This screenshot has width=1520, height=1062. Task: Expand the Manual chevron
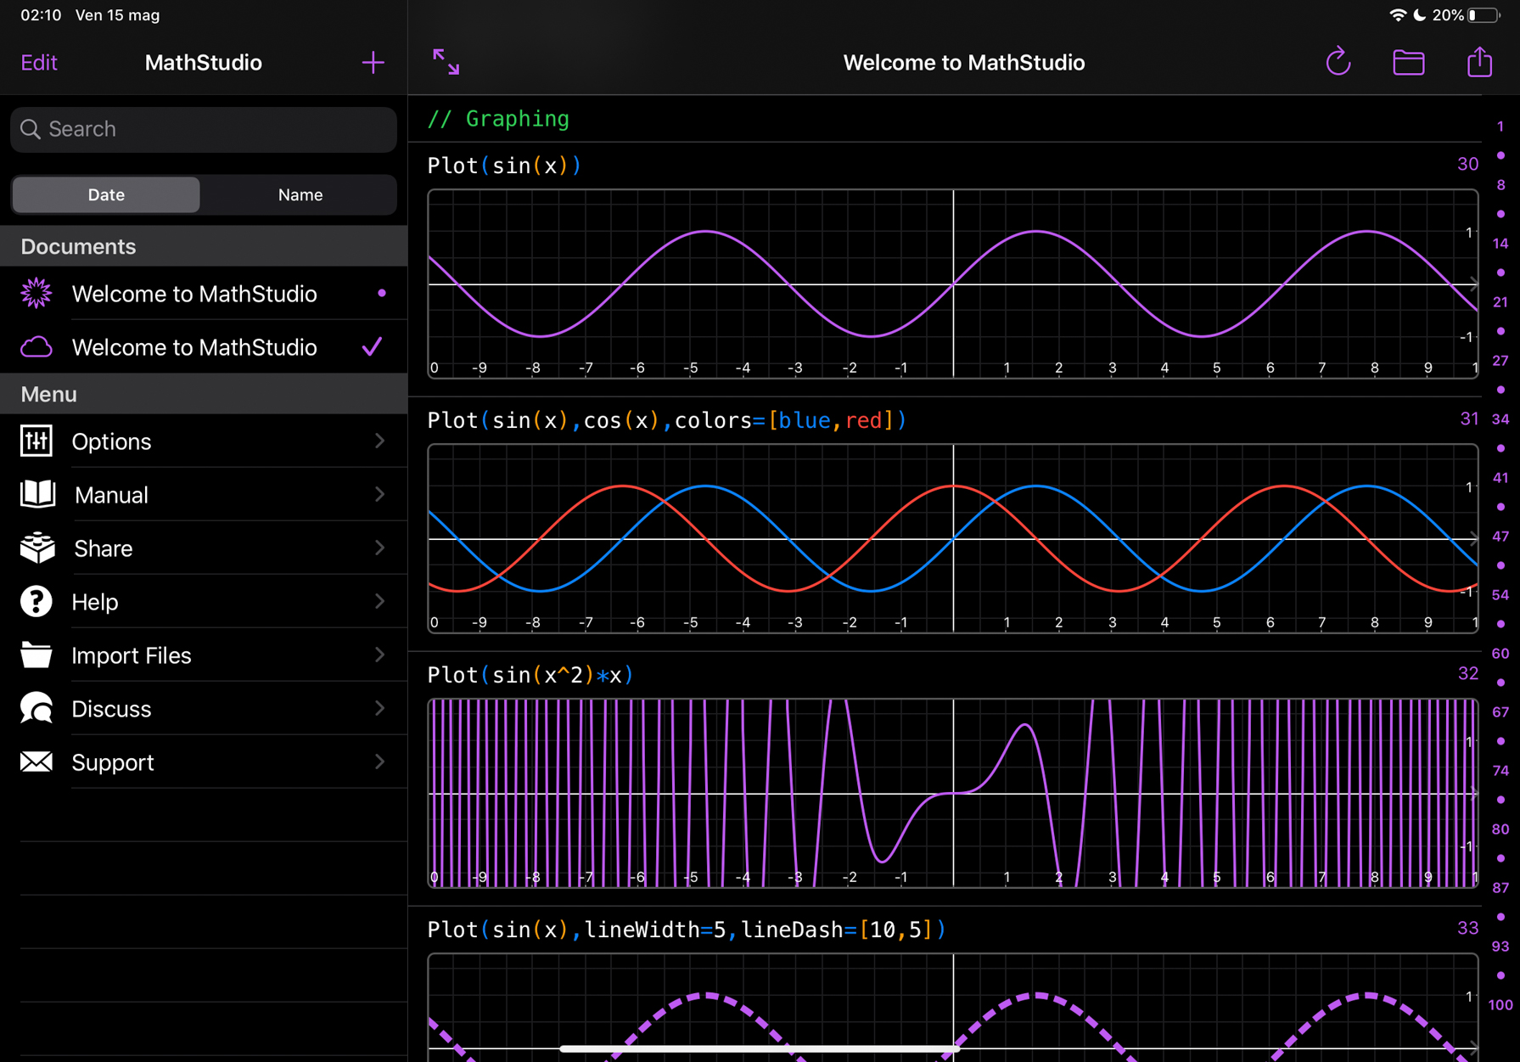[380, 494]
